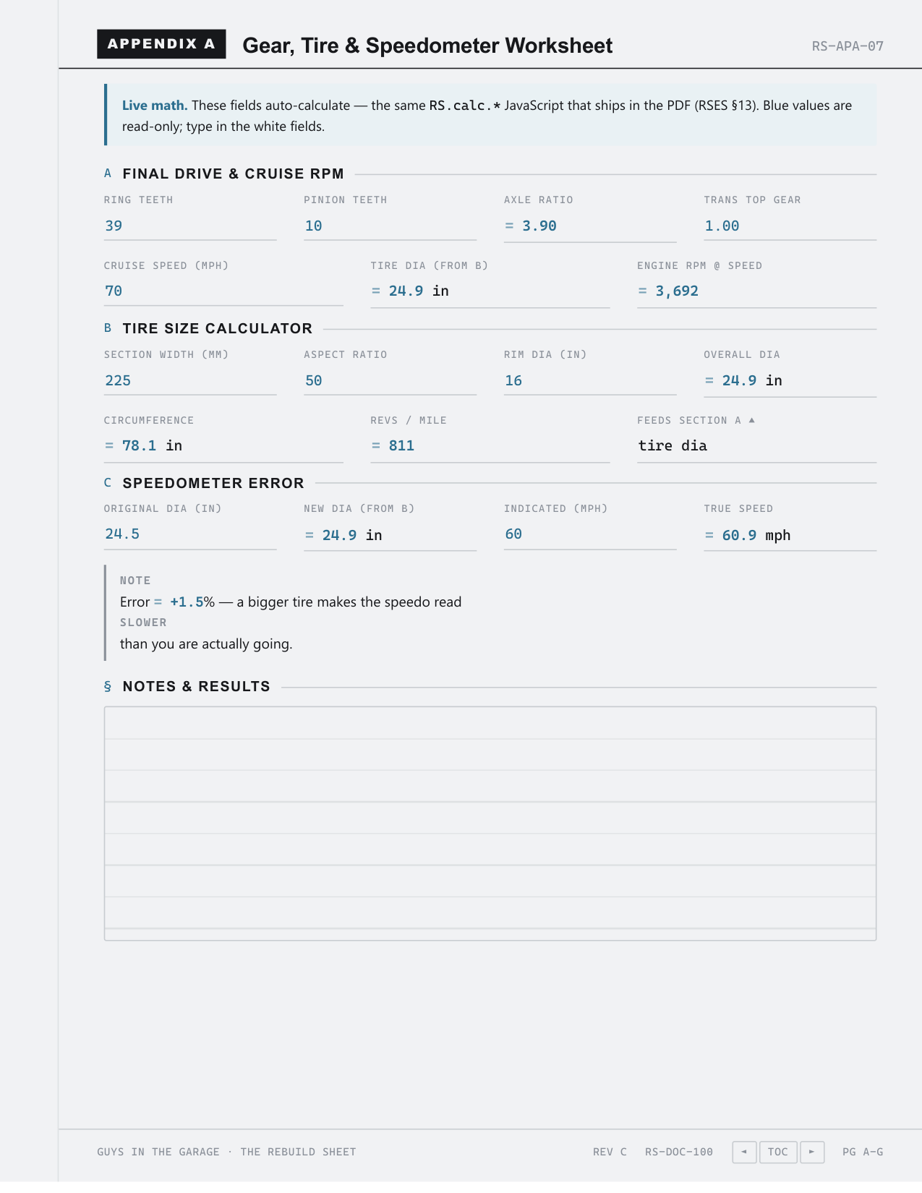Image resolution: width=922 pixels, height=1193 pixels.
Task: Click the Axle Ratio computed value 3.90
Action: coord(539,226)
